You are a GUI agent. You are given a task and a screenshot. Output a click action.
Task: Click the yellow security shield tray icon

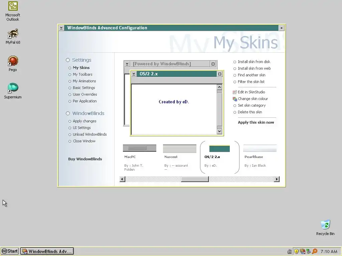click(x=296, y=251)
